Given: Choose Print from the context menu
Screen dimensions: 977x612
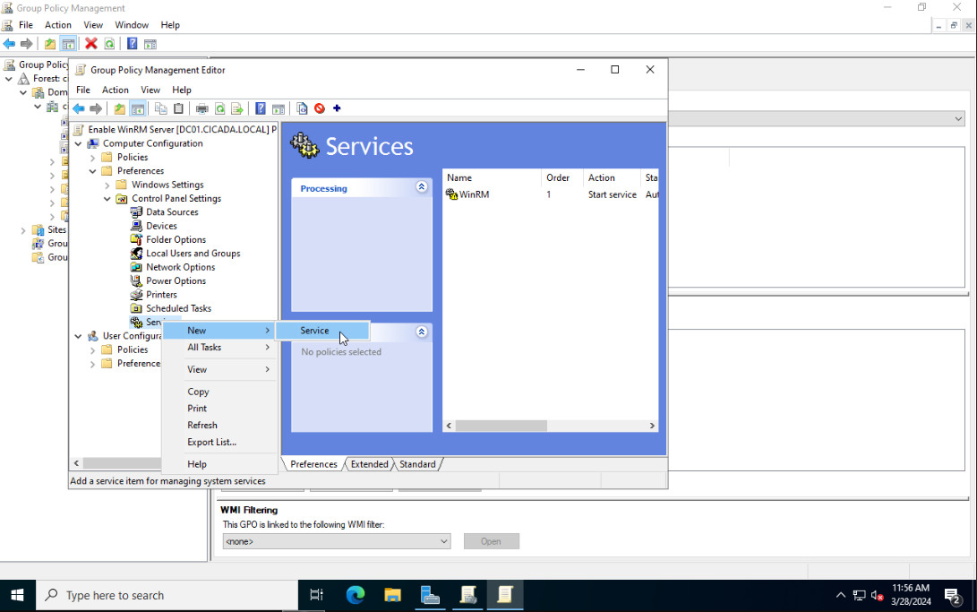Looking at the screenshot, I should click(219, 409).
